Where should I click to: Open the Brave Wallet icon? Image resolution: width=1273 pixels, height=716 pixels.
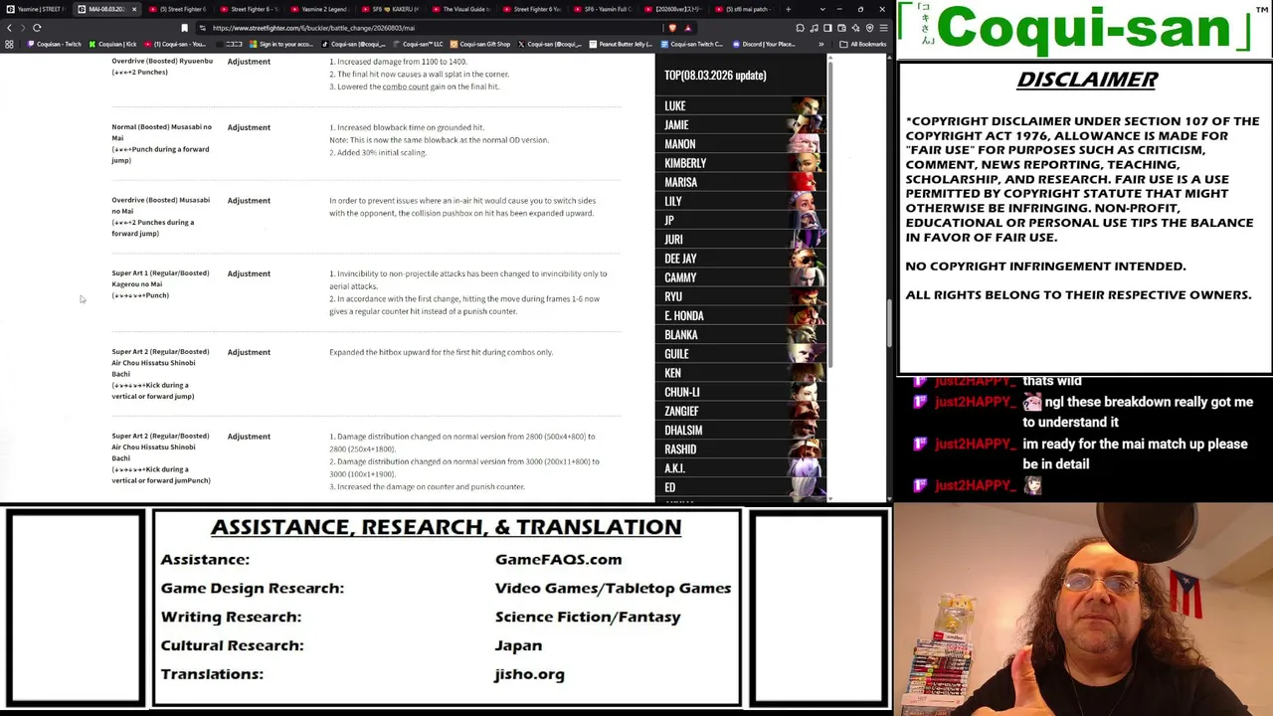(x=841, y=28)
